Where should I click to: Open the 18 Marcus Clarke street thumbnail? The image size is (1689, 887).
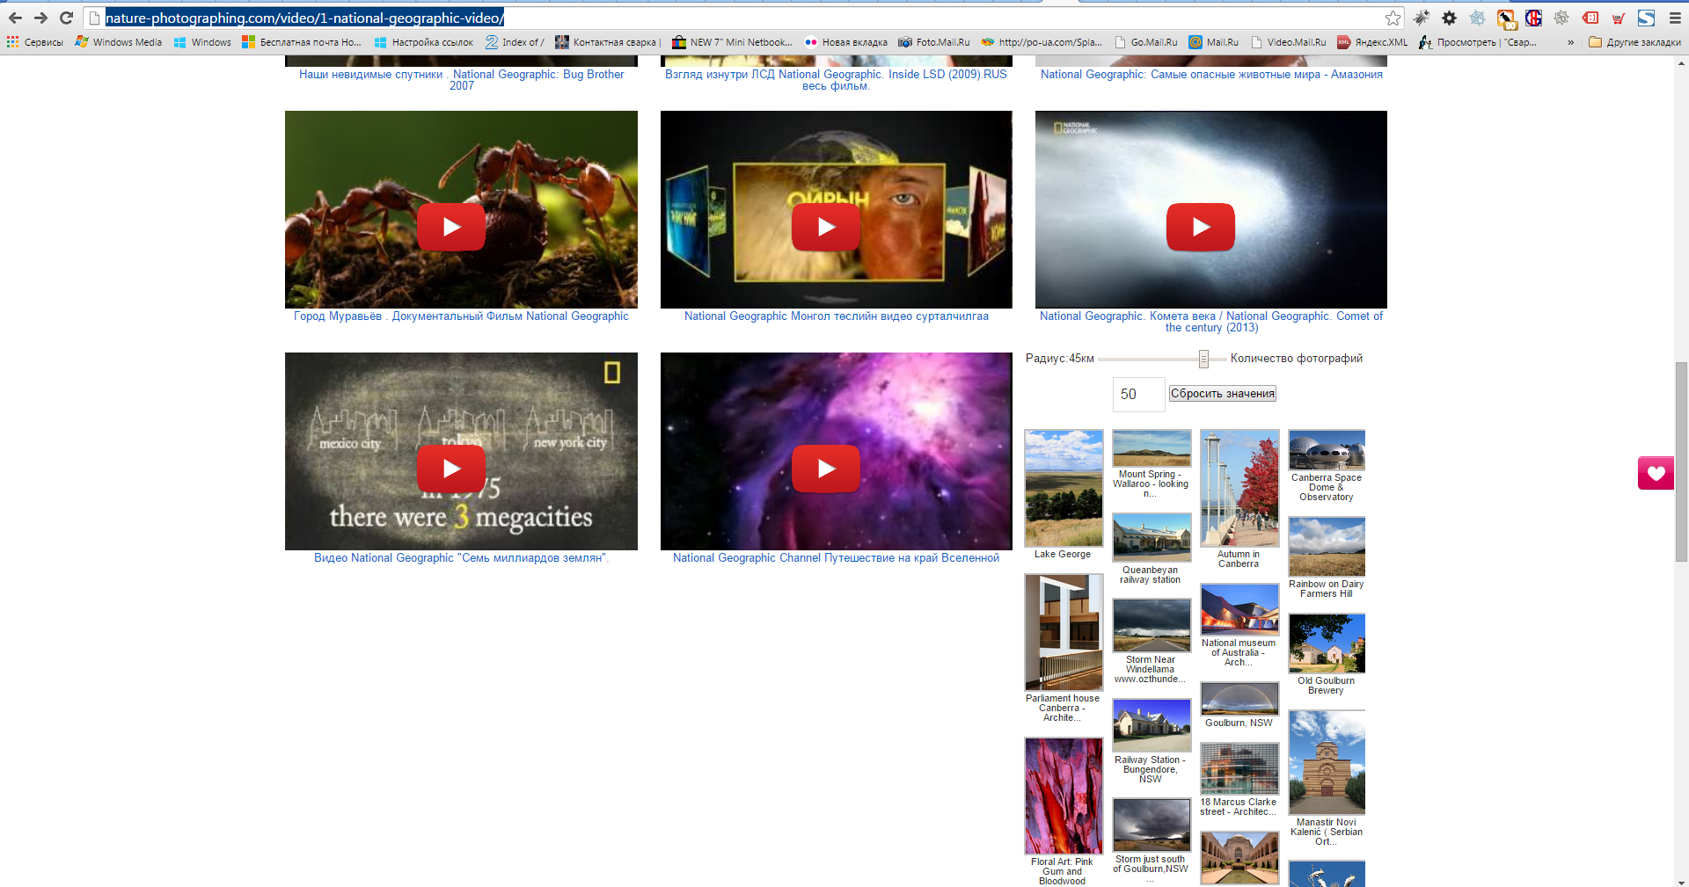coord(1239,768)
